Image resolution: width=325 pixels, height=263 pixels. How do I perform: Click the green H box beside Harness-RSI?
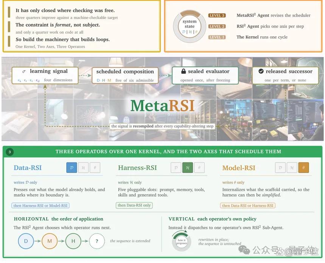pos(188,168)
